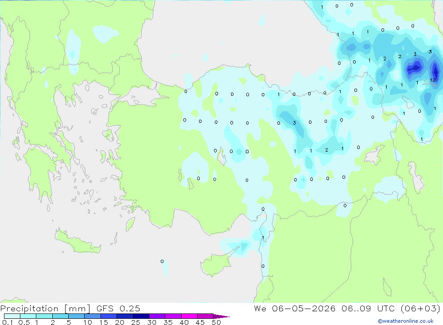Click the above-50 arrow tip of legend

pyautogui.click(x=221, y=316)
